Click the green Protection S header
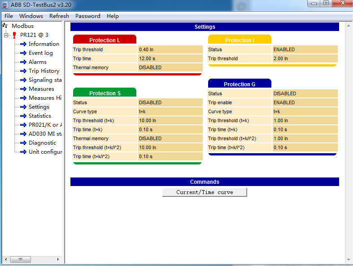Image resolution: width=353 pixels, height=266 pixels. [x=105, y=92]
